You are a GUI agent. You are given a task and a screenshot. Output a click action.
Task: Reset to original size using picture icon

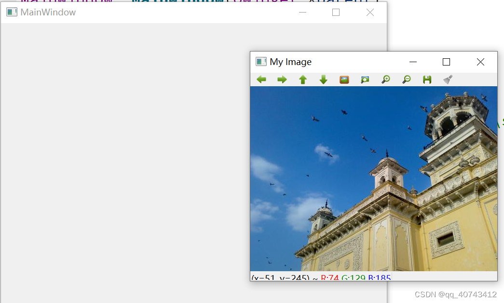click(344, 79)
